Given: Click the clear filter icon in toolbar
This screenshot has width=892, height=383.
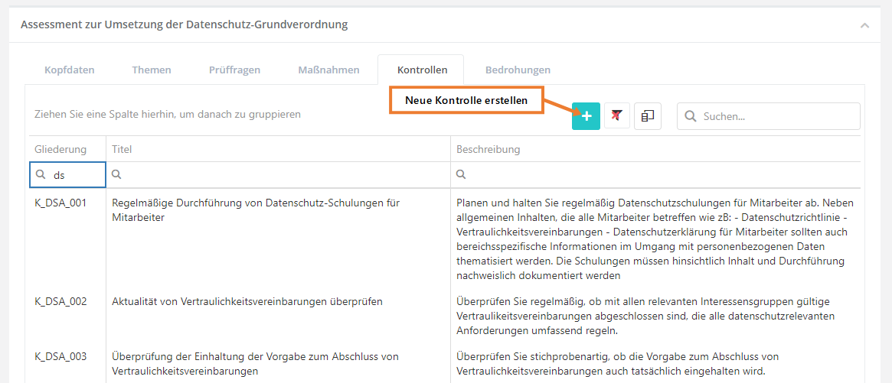Looking at the screenshot, I should [x=617, y=116].
